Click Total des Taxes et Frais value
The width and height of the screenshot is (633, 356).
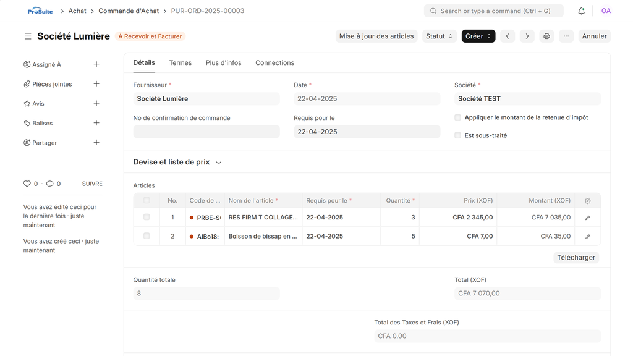[x=488, y=336]
